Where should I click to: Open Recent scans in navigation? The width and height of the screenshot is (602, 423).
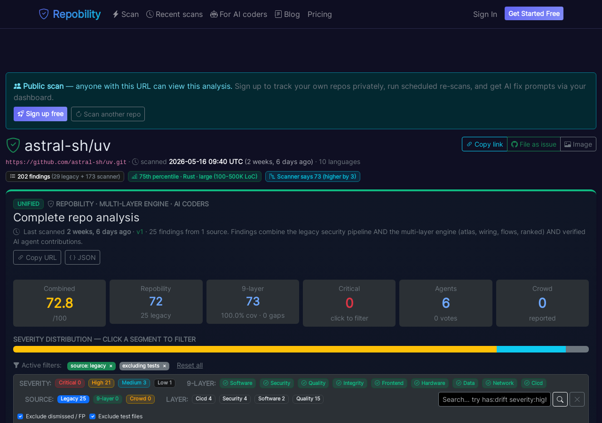[x=174, y=14]
